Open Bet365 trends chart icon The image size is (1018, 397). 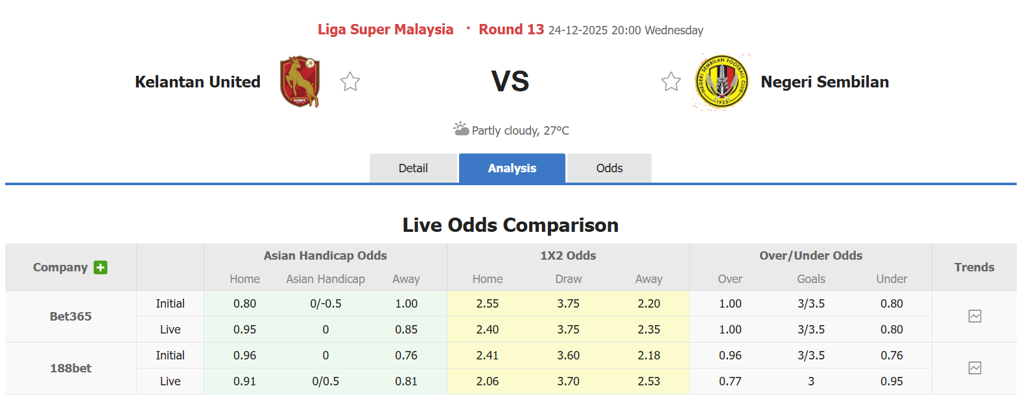pos(975,316)
